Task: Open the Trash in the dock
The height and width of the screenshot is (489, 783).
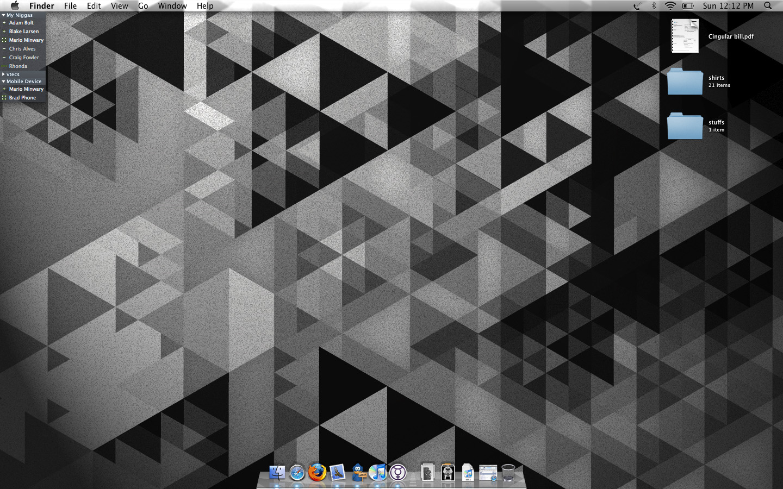Action: pos(508,472)
